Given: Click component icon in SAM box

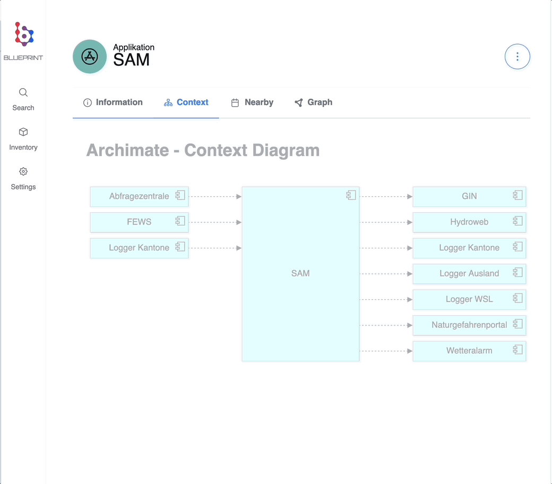Looking at the screenshot, I should 351,195.
